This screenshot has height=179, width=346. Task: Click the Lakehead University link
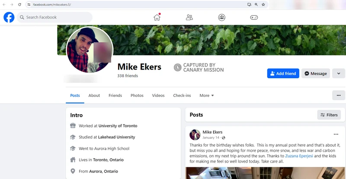[x=116, y=137]
